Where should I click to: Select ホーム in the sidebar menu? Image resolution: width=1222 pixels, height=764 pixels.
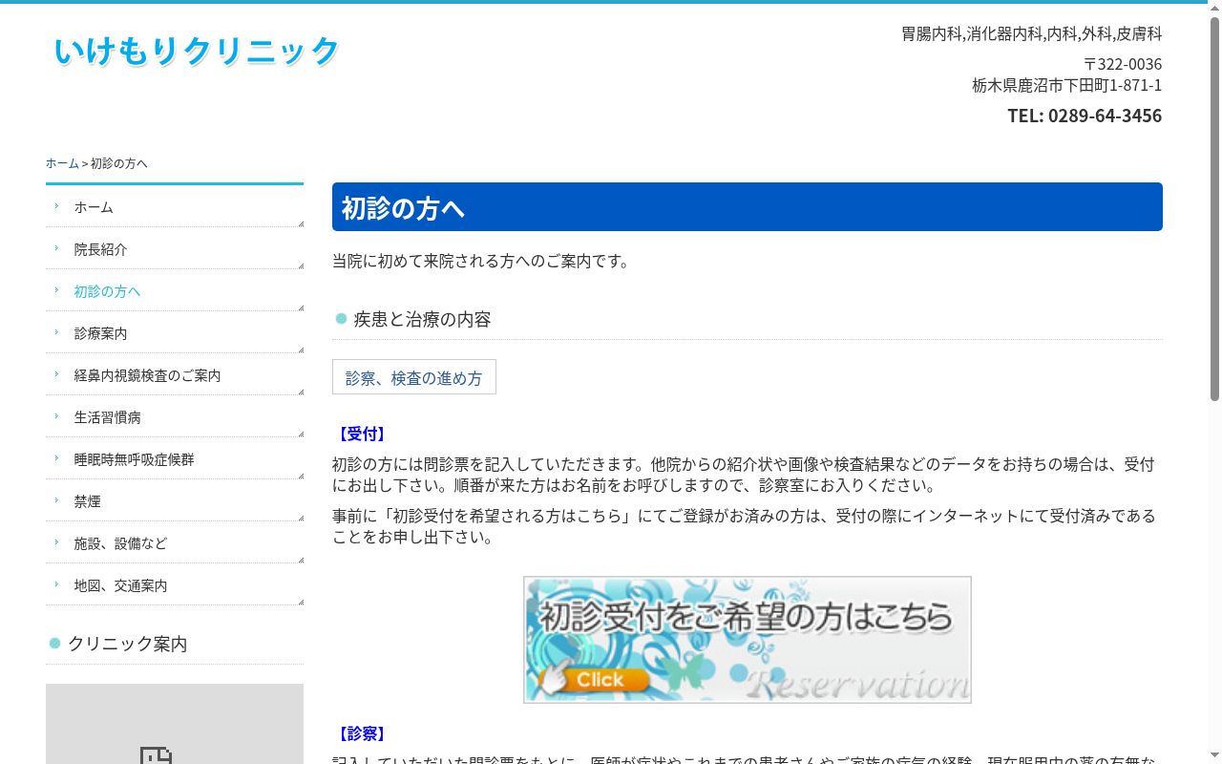click(175, 206)
